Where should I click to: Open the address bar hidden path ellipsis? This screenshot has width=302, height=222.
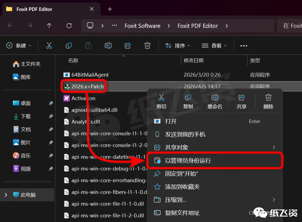point(114,25)
